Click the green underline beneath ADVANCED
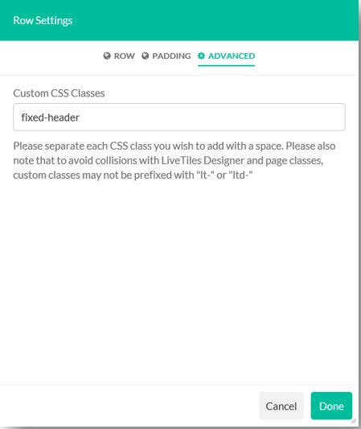This screenshot has height=429, width=361. 226,66
